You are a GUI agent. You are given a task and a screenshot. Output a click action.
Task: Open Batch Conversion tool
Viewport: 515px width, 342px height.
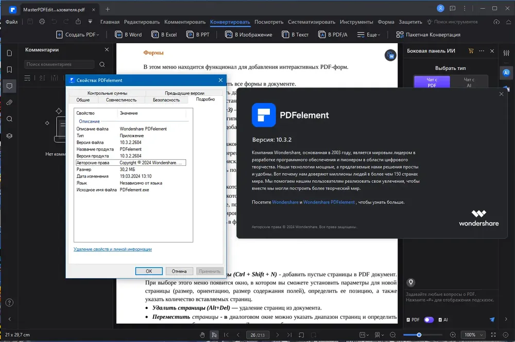point(428,35)
